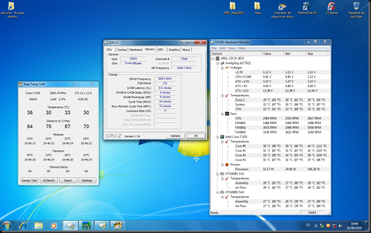The image size is (371, 233).
Task: Open Windows Media Player from taskbar
Action: [54, 225]
